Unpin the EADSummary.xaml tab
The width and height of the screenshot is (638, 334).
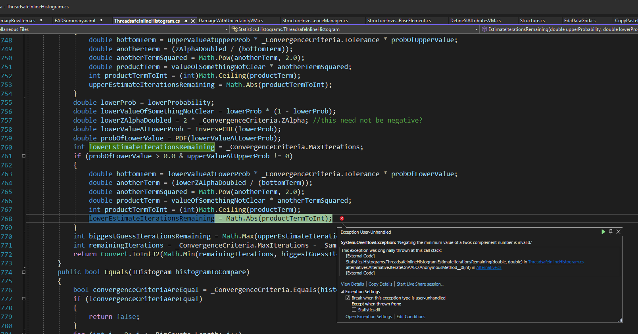click(x=101, y=21)
